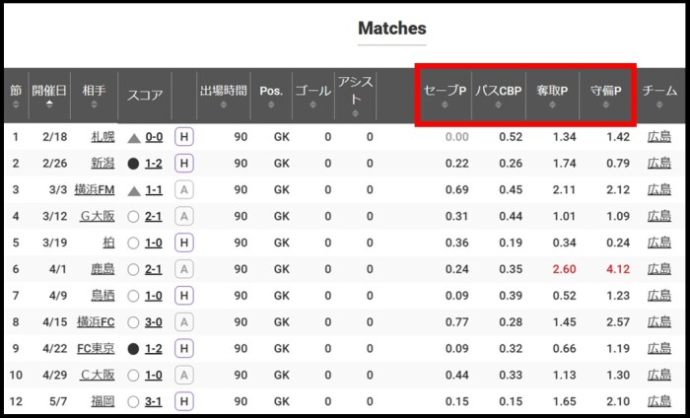The width and height of the screenshot is (690, 418).
Task: Open the 0-0 match score link
Action: click(154, 137)
